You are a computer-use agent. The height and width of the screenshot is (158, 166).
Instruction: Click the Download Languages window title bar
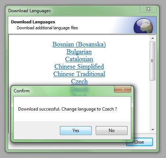click(73, 11)
